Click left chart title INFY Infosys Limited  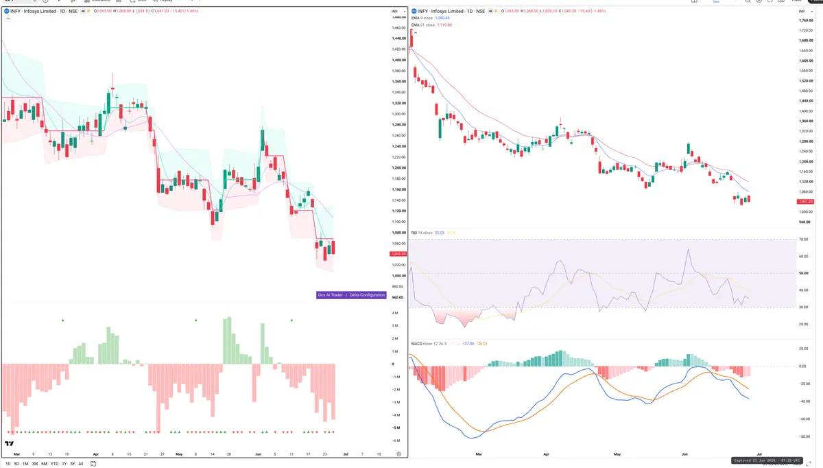pos(33,11)
